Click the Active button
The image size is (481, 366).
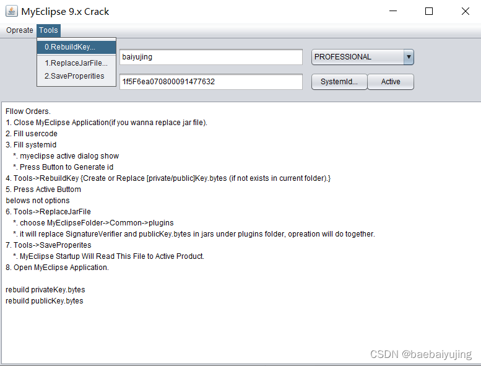pyautogui.click(x=391, y=82)
